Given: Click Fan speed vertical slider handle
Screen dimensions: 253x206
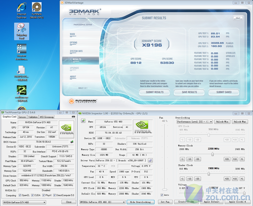Looking at the screenshot, I should (164, 189).
